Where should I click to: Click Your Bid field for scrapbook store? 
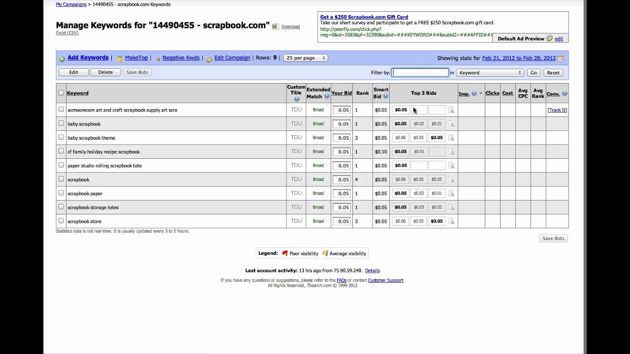tap(342, 221)
